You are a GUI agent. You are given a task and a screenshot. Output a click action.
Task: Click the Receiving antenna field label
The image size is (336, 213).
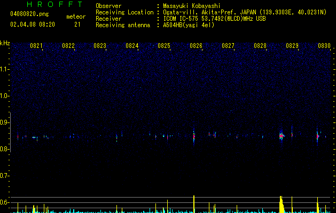tap(123, 25)
